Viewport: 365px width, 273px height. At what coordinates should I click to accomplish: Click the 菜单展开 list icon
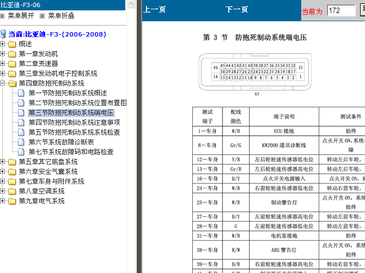[x=2, y=16]
